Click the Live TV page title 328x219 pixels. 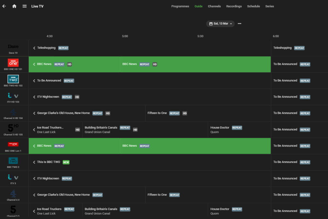pyautogui.click(x=37, y=6)
